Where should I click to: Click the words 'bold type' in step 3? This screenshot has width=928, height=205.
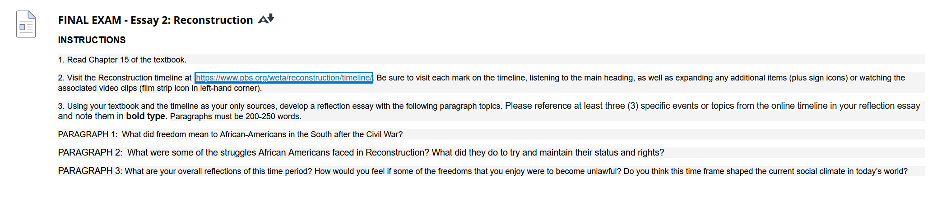(145, 116)
